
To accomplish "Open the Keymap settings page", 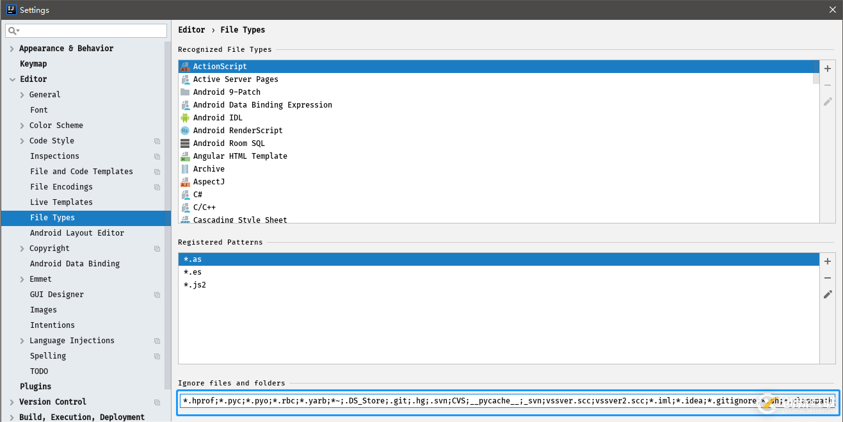I will (x=33, y=64).
